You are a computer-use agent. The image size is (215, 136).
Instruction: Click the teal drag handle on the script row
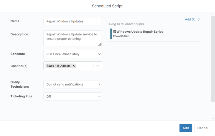pyautogui.click(x=111, y=34)
